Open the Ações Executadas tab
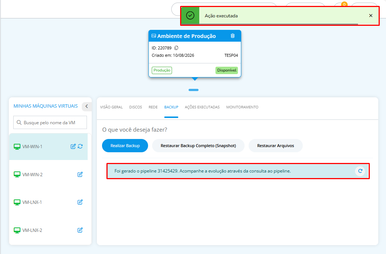Screen dimensions: 386x254 [x=202, y=107]
